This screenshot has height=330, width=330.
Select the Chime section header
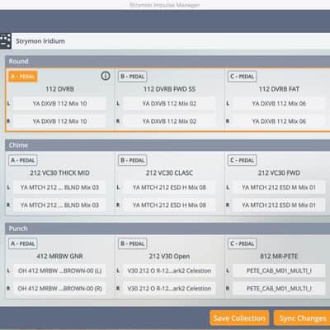167,145
